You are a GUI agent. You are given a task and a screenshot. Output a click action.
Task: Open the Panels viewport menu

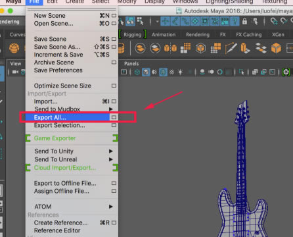coord(131,64)
